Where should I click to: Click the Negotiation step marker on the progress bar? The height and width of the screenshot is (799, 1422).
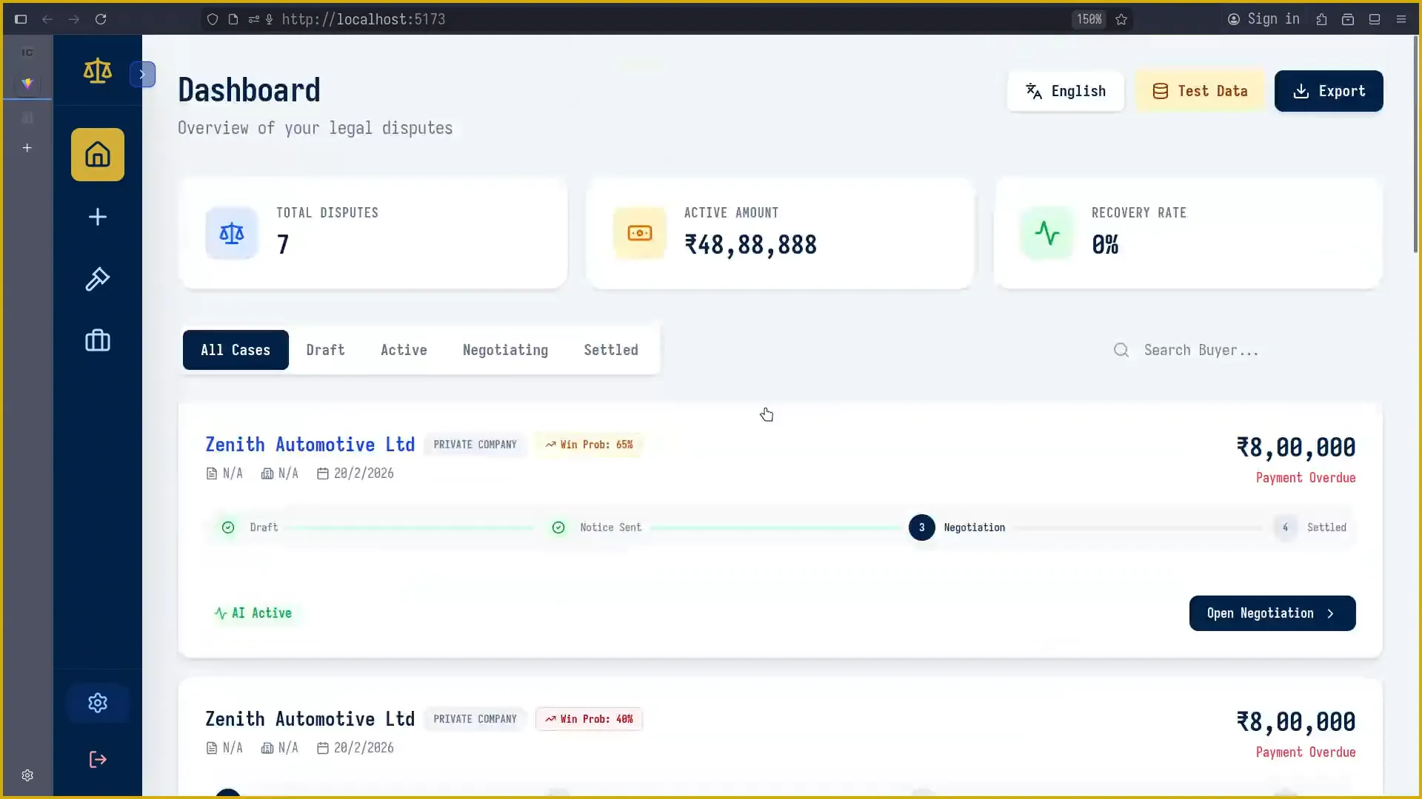pos(921,527)
